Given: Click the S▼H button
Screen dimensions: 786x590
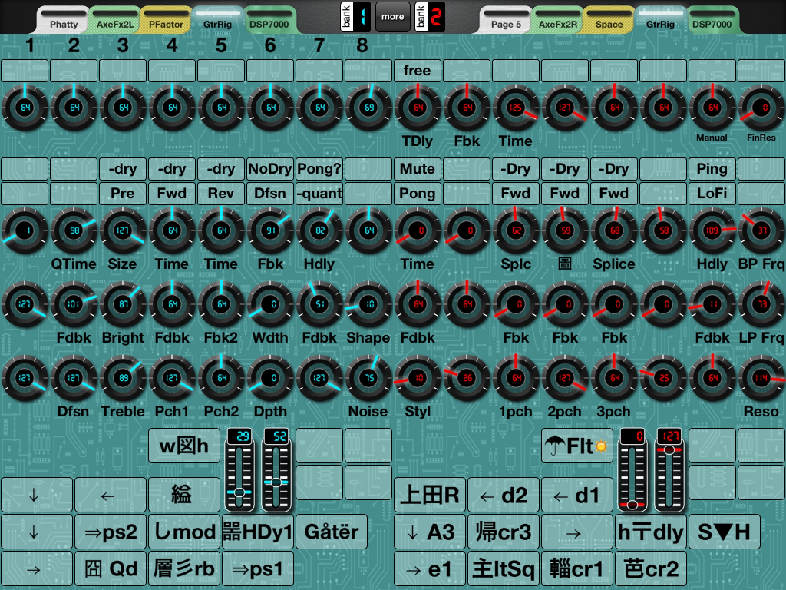Looking at the screenshot, I should [x=725, y=532].
